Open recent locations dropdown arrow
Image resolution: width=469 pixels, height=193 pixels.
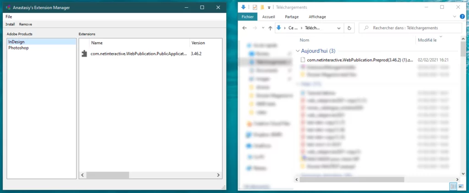click(x=263, y=28)
